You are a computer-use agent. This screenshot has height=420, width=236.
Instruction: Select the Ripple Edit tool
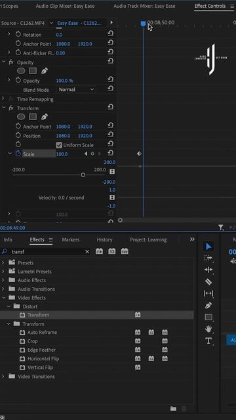coord(208,270)
